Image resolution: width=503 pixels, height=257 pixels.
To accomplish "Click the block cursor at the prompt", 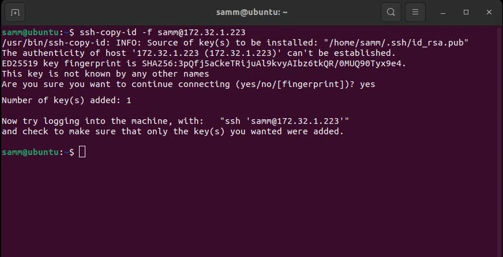I will tap(82, 152).
